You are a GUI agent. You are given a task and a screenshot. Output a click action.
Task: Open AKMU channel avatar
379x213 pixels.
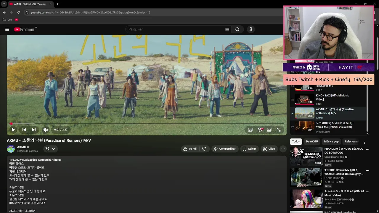coord(11,149)
